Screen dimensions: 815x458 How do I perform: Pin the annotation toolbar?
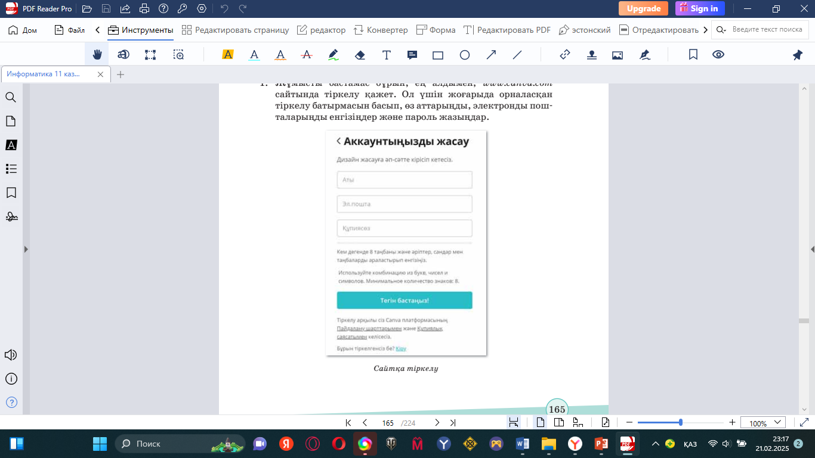click(x=798, y=55)
